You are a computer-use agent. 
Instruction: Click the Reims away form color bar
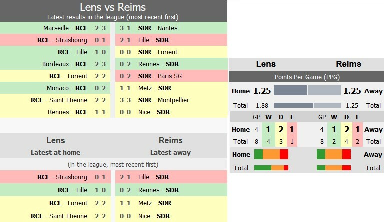pos(334,154)
